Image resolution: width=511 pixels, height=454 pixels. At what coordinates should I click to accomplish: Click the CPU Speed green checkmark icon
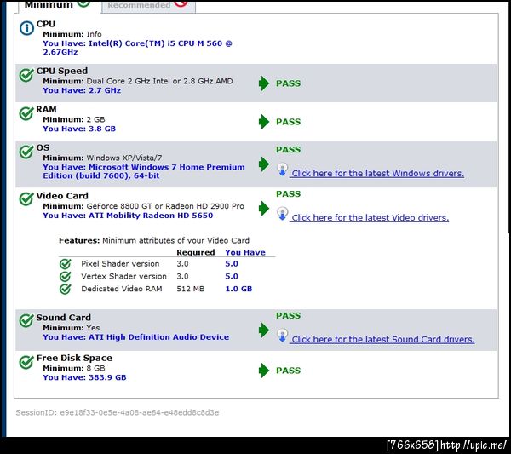(26, 75)
